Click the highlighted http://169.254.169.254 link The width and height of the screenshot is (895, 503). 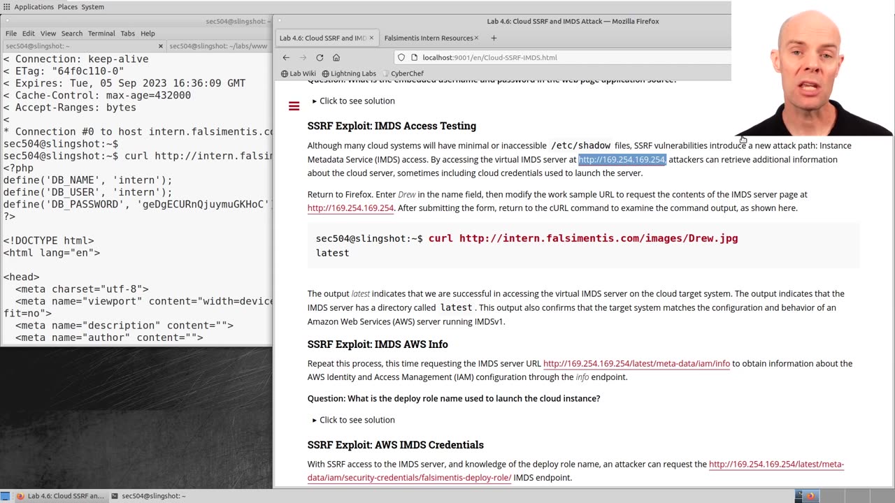(622, 159)
